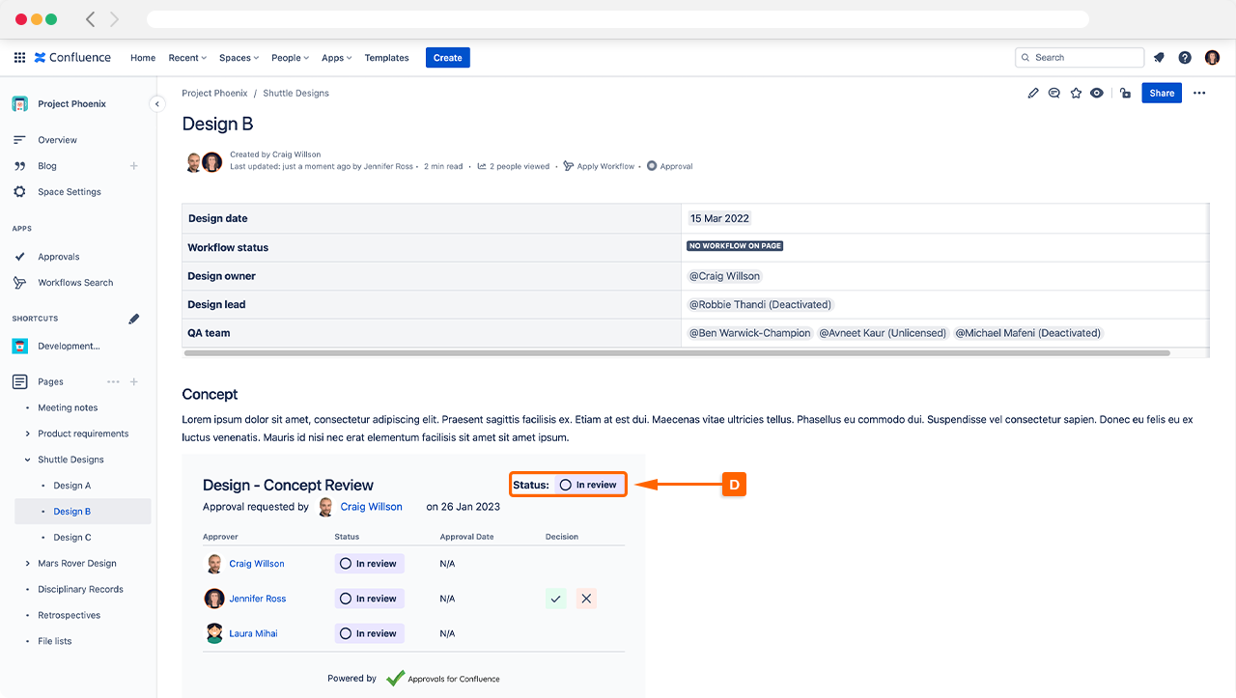Click the pencil edit page icon
1236x698 pixels.
(1033, 94)
